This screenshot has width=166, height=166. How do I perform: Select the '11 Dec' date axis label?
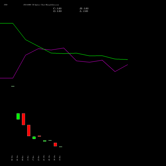tap(28, 158)
